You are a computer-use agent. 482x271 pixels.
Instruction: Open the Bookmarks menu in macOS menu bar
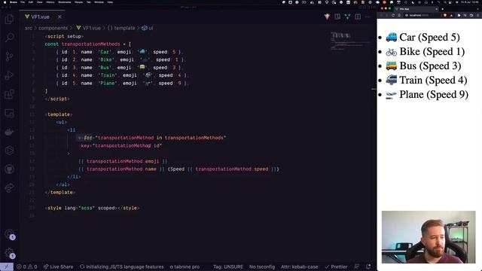tap(65, 2)
